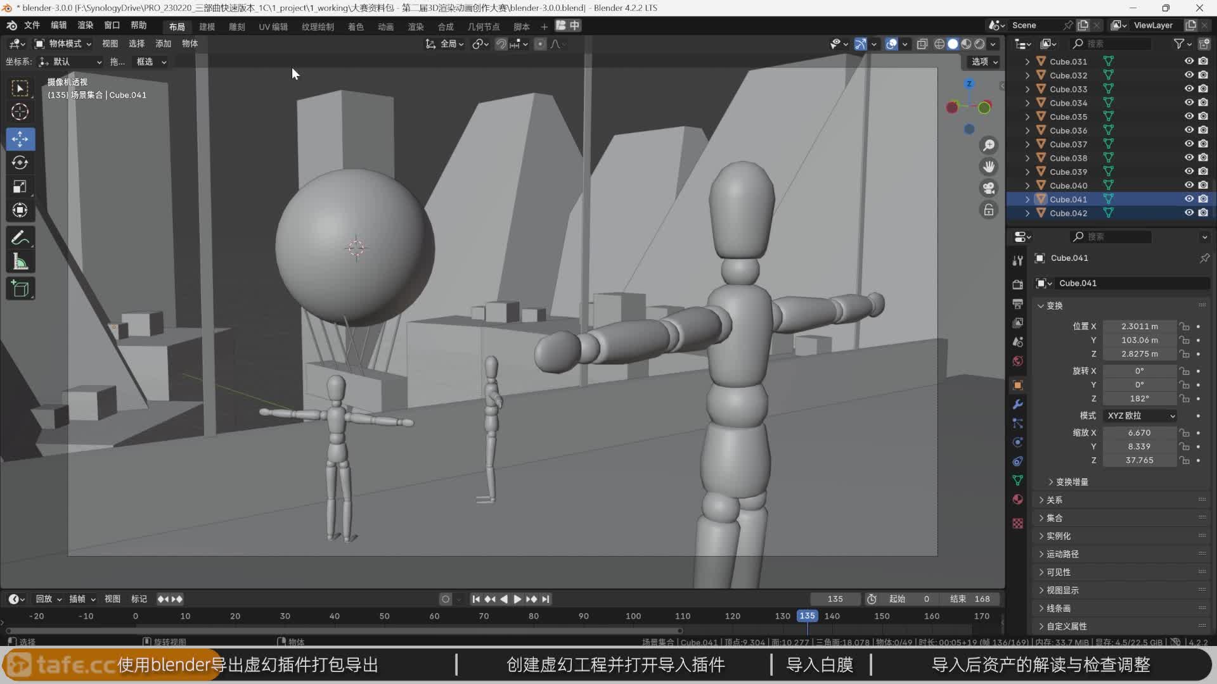Image resolution: width=1217 pixels, height=684 pixels.
Task: Jump to the last frame
Action: (546, 599)
